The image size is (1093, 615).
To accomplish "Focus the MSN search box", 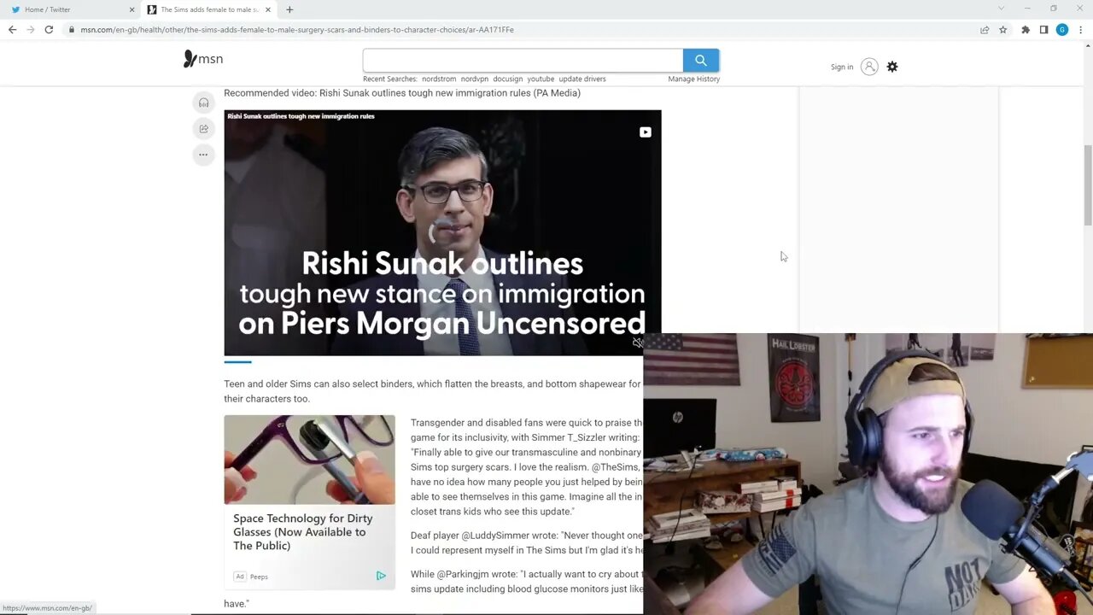I will [x=523, y=60].
